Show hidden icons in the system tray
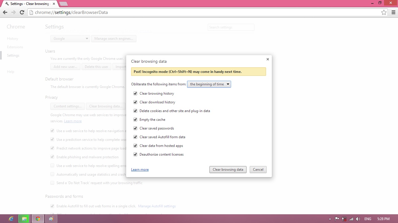 coord(330,219)
